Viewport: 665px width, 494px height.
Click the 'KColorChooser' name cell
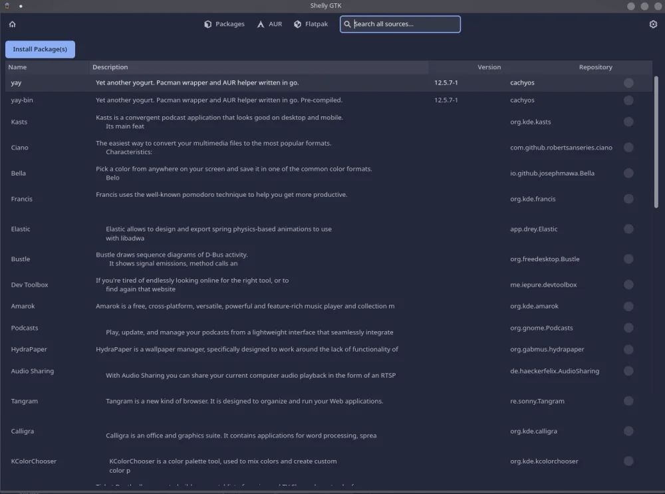pos(33,461)
